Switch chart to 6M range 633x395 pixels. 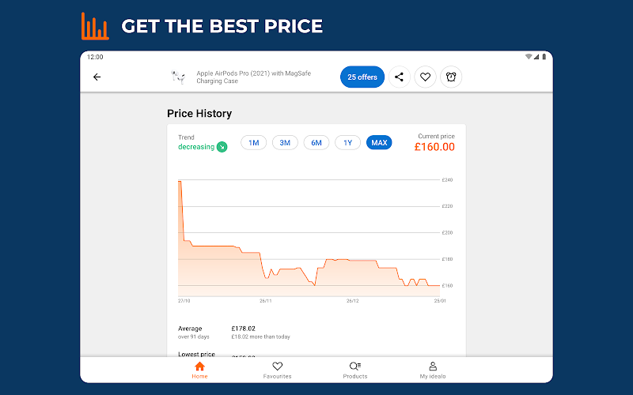pyautogui.click(x=316, y=143)
